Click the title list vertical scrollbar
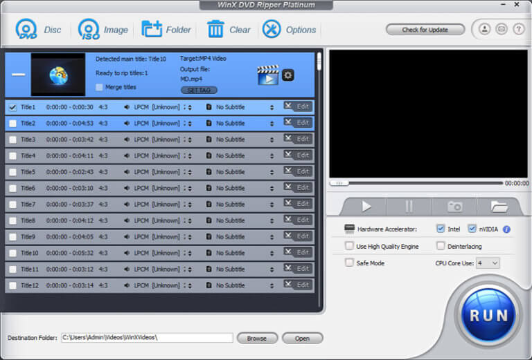The height and width of the screenshot is (360, 532). (x=319, y=61)
